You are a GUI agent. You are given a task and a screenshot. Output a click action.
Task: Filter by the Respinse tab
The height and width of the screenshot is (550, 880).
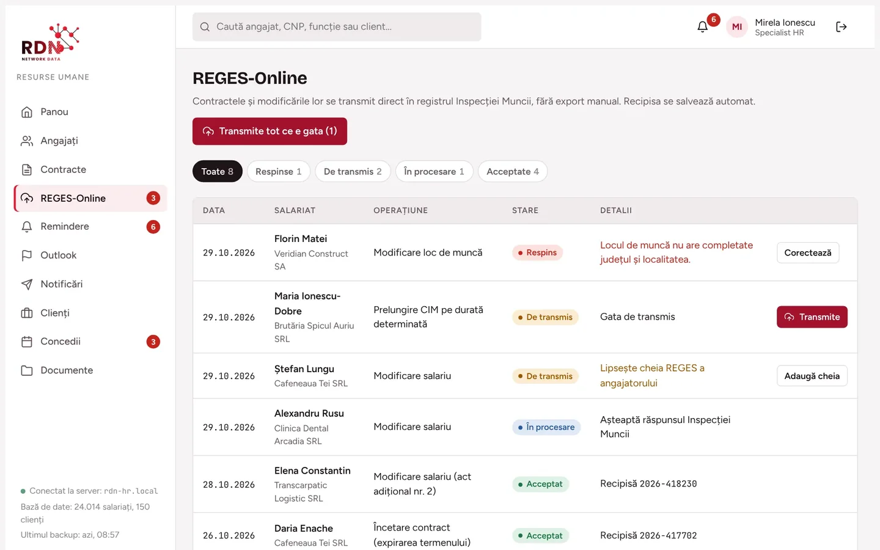pos(279,172)
